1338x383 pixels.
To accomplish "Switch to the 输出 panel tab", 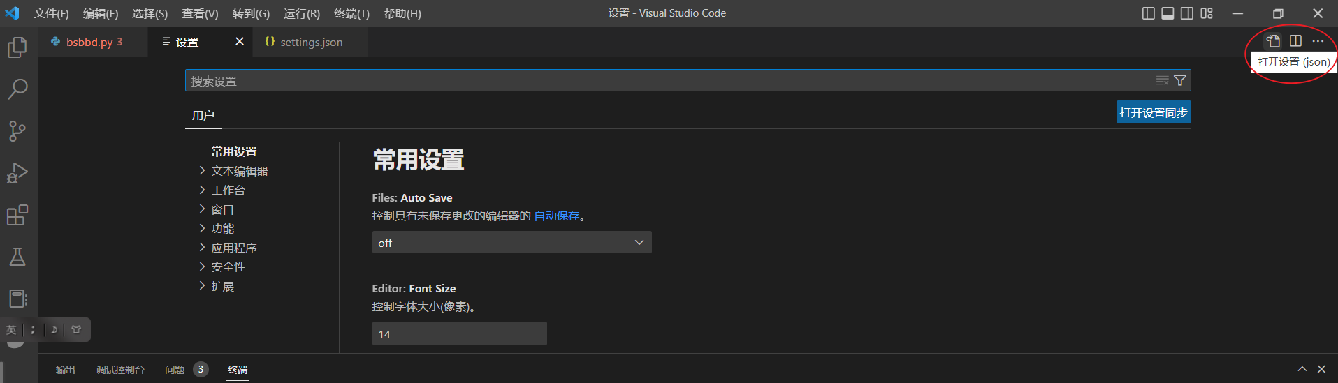I will (66, 370).
